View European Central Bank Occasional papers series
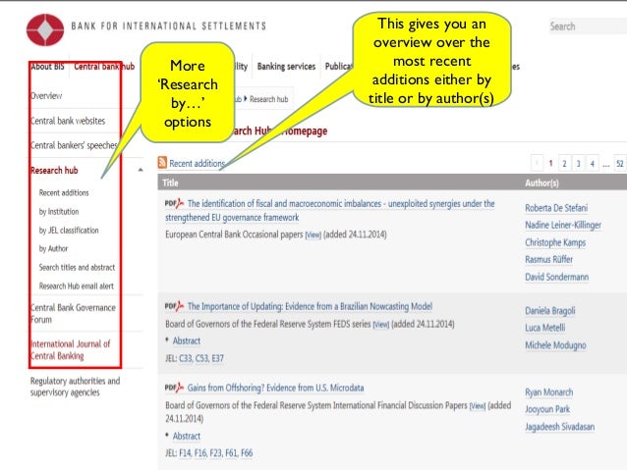The width and height of the screenshot is (627, 470). [x=313, y=235]
